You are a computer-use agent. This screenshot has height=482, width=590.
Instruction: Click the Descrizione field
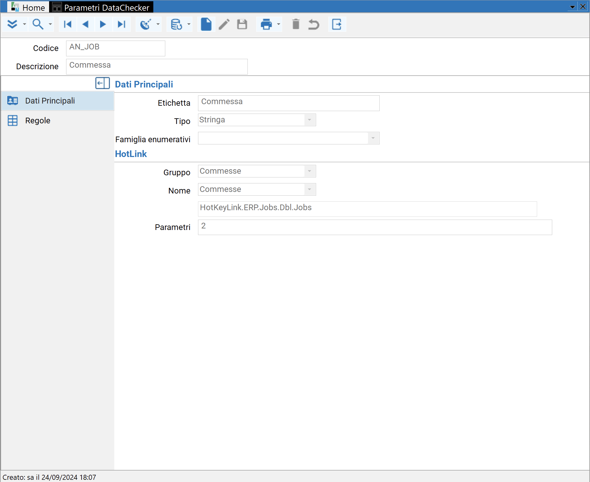[x=157, y=66]
